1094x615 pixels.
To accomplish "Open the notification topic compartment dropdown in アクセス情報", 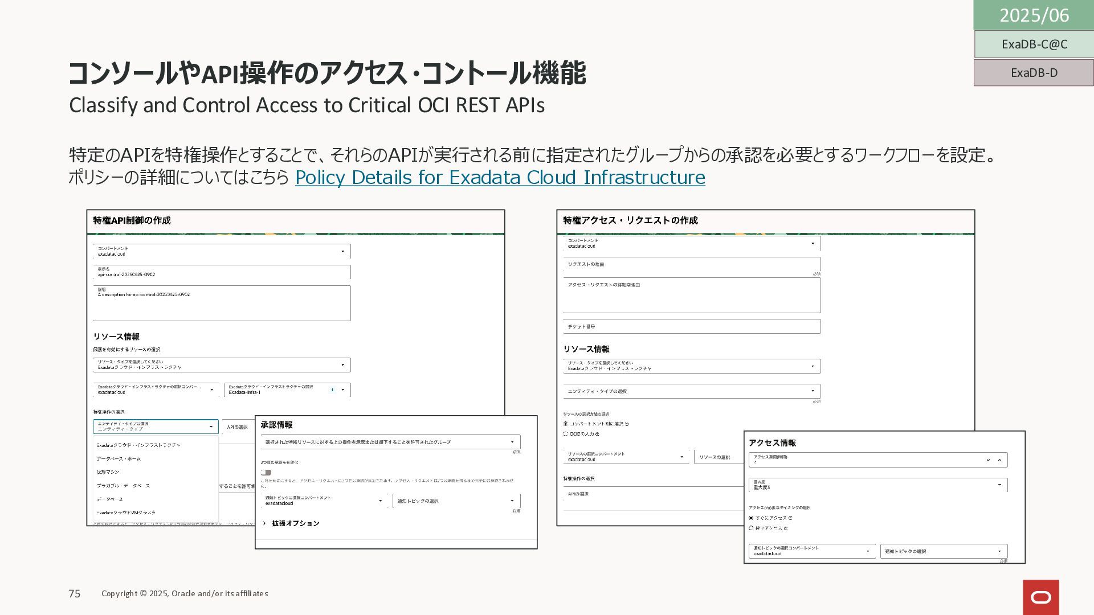I will tap(812, 551).
